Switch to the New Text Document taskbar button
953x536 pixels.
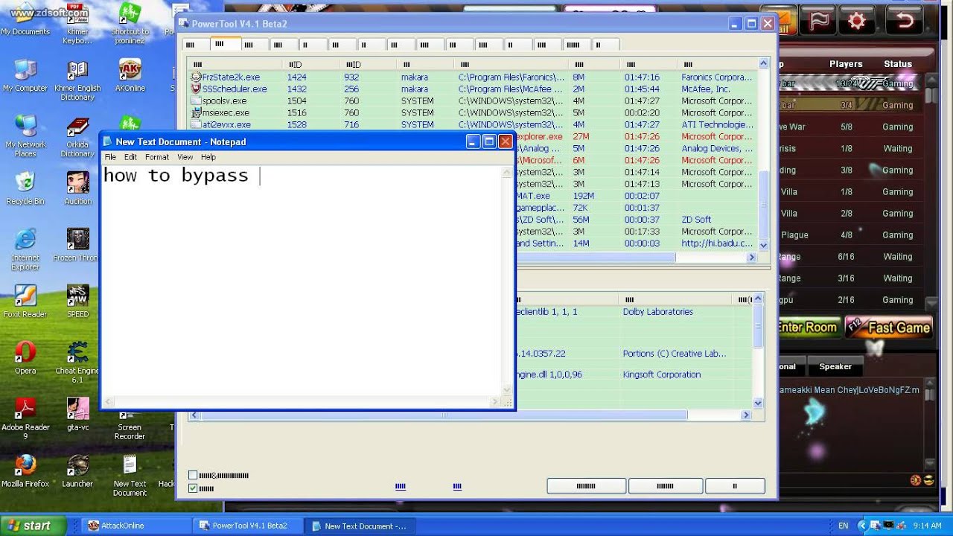pos(361,526)
